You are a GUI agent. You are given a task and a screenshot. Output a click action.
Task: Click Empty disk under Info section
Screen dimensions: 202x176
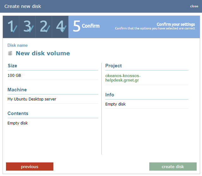click(x=116, y=104)
